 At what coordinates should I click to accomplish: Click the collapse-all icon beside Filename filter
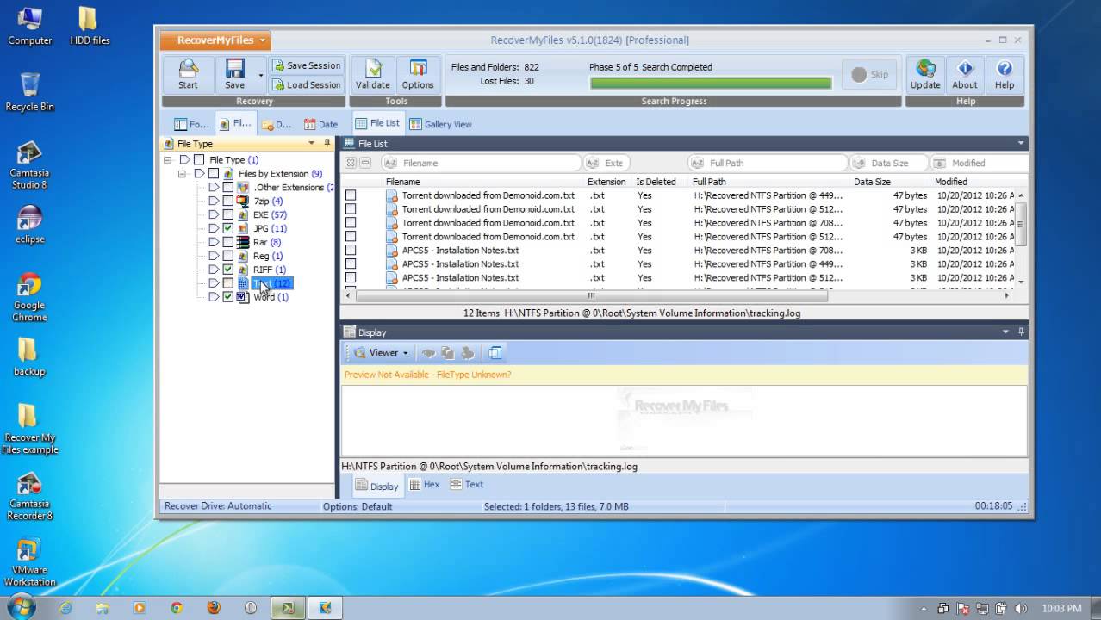[x=365, y=163]
